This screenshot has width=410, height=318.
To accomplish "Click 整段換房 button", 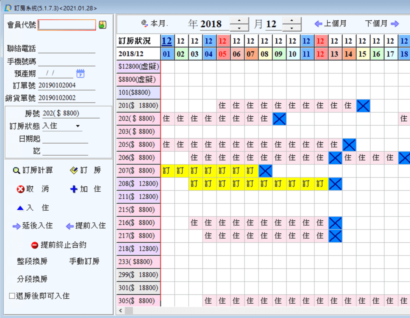I will pos(32,261).
